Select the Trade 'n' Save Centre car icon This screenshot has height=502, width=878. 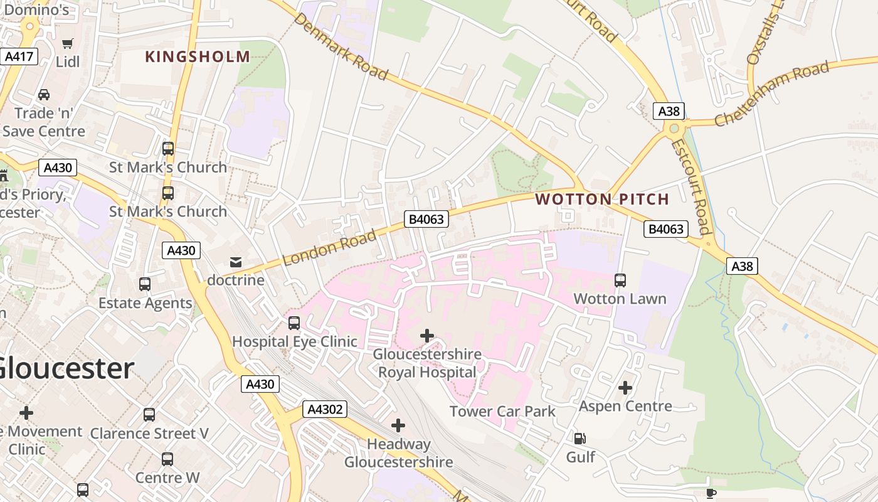tap(44, 95)
